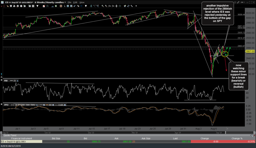Click the refresh chart icon

[128, 6]
